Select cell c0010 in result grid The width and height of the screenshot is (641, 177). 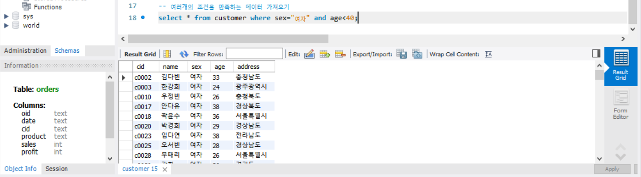coord(145,96)
